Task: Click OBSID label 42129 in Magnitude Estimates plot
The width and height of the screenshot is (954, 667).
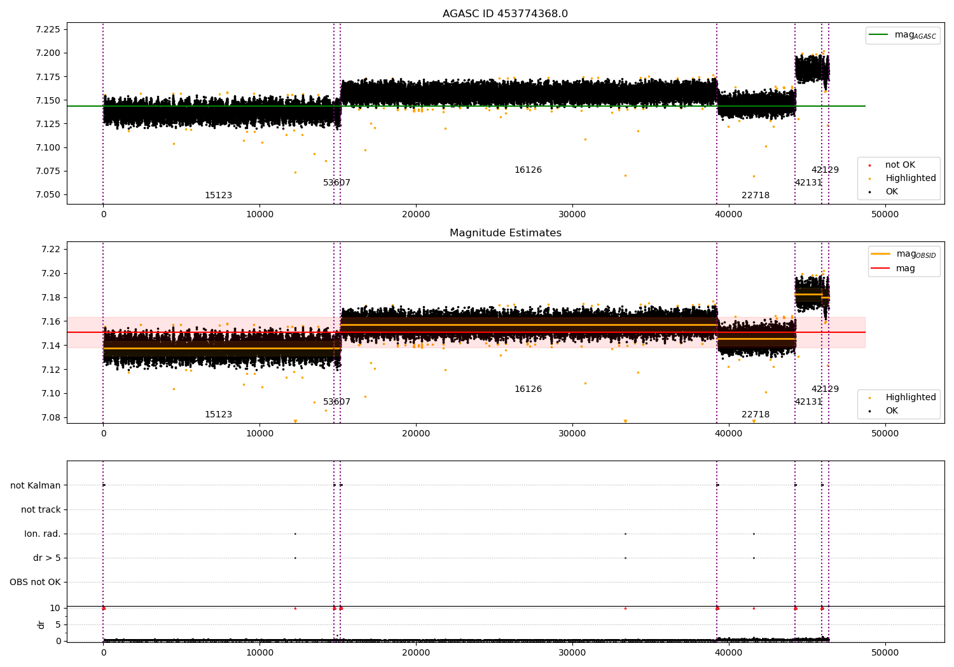Action: tap(825, 389)
